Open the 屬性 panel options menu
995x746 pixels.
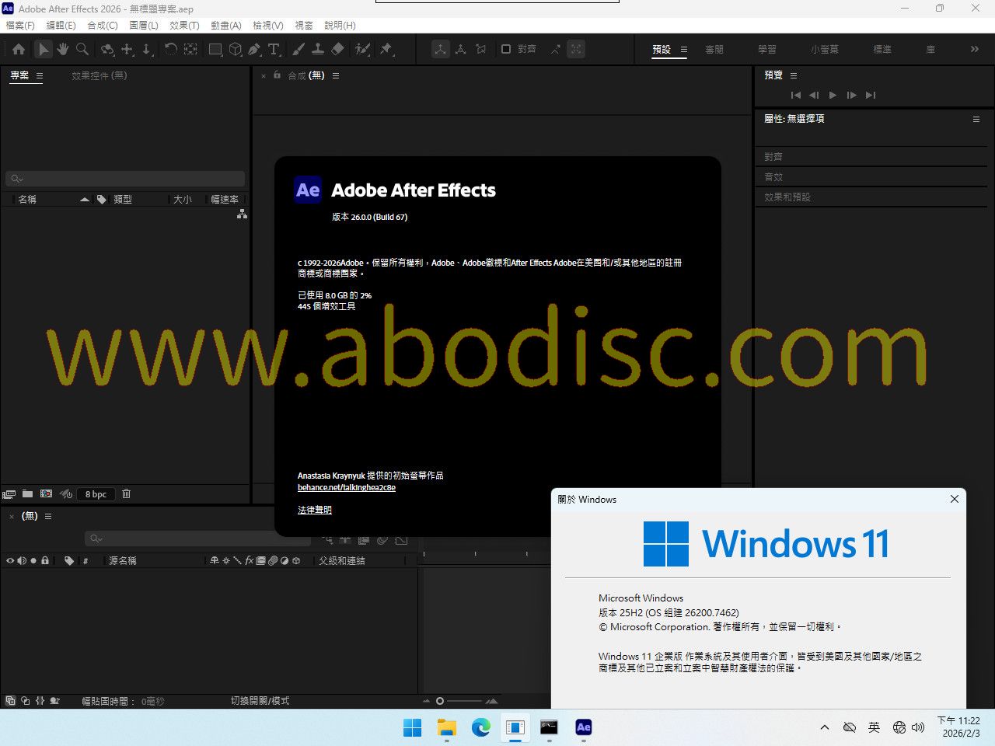coord(976,119)
